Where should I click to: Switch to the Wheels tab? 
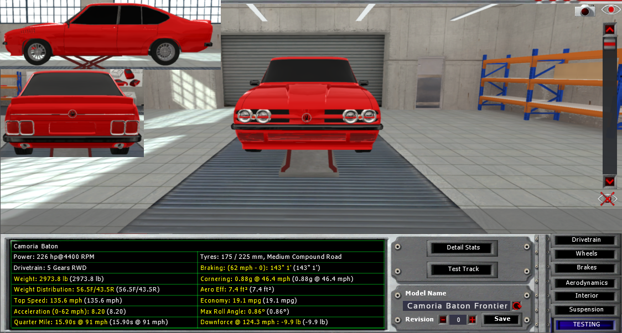coord(586,254)
